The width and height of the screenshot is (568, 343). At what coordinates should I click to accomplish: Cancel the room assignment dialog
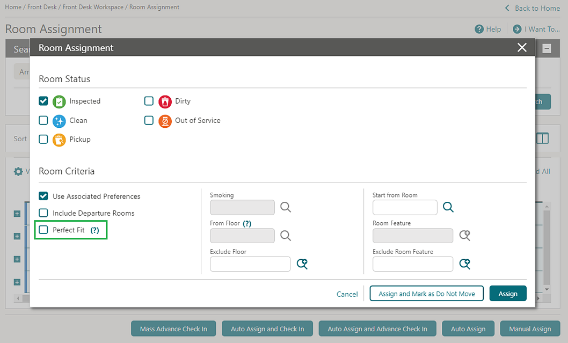point(347,294)
